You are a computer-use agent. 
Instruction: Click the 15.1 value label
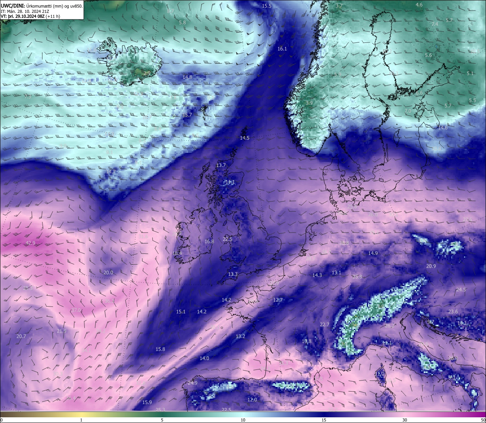point(181,312)
